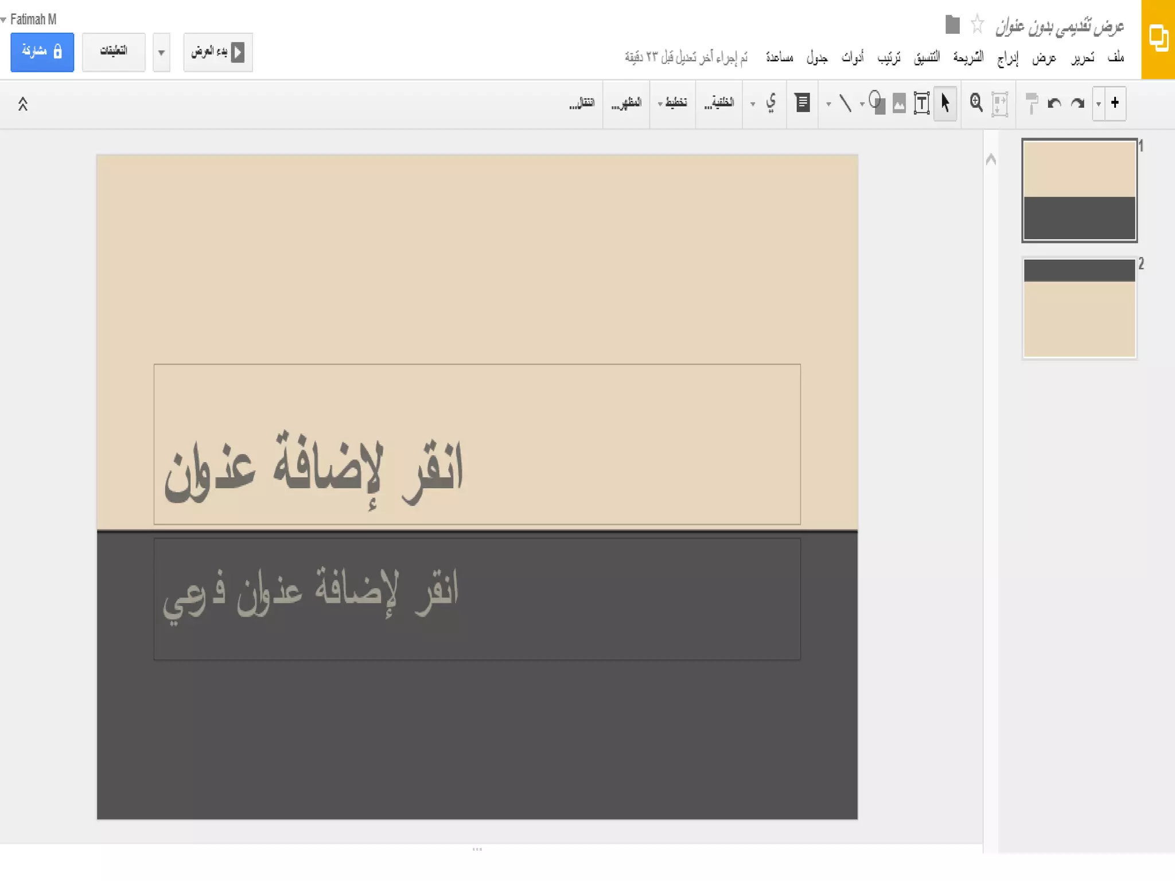Expand the تخطيط layout dropdown
This screenshot has width=1175, height=881.
point(672,103)
